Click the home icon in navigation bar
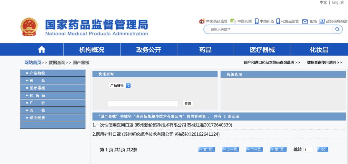 pos(42,50)
